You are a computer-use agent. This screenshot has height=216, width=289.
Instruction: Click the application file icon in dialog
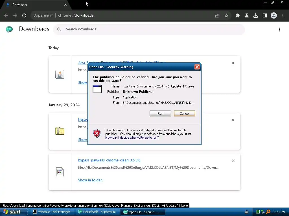click(97, 89)
